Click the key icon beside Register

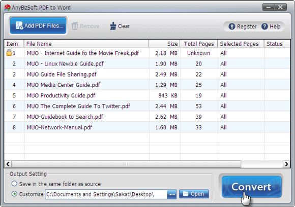click(x=231, y=27)
